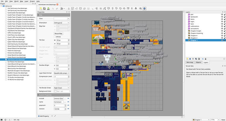The width and height of the screenshot is (226, 121).
Task: Click the Background Color swatch field
Action: pyautogui.click(x=62, y=91)
